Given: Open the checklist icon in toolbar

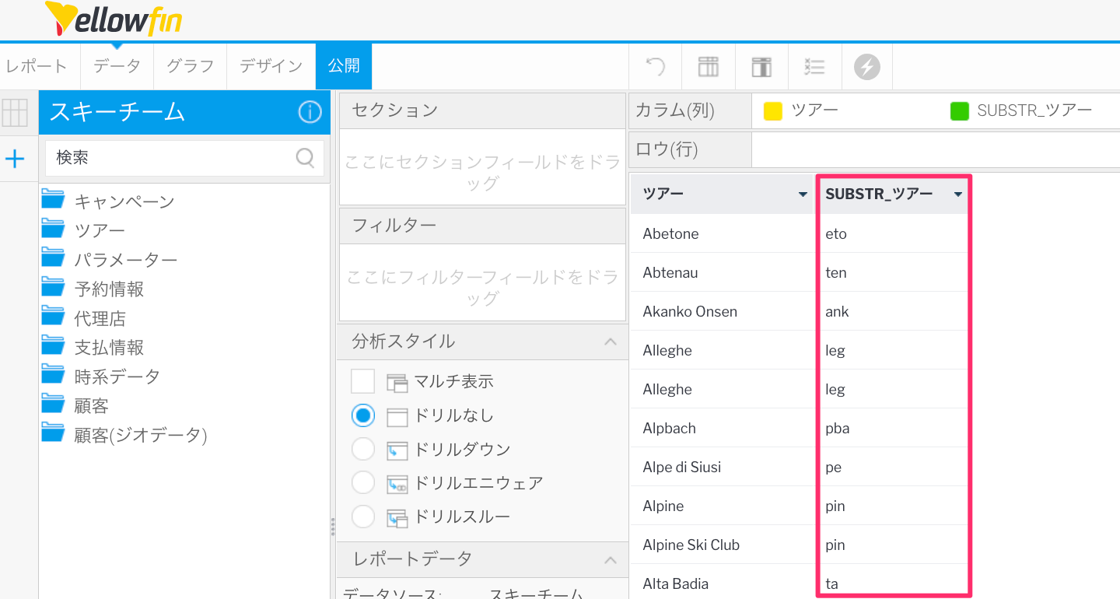Looking at the screenshot, I should tap(814, 67).
